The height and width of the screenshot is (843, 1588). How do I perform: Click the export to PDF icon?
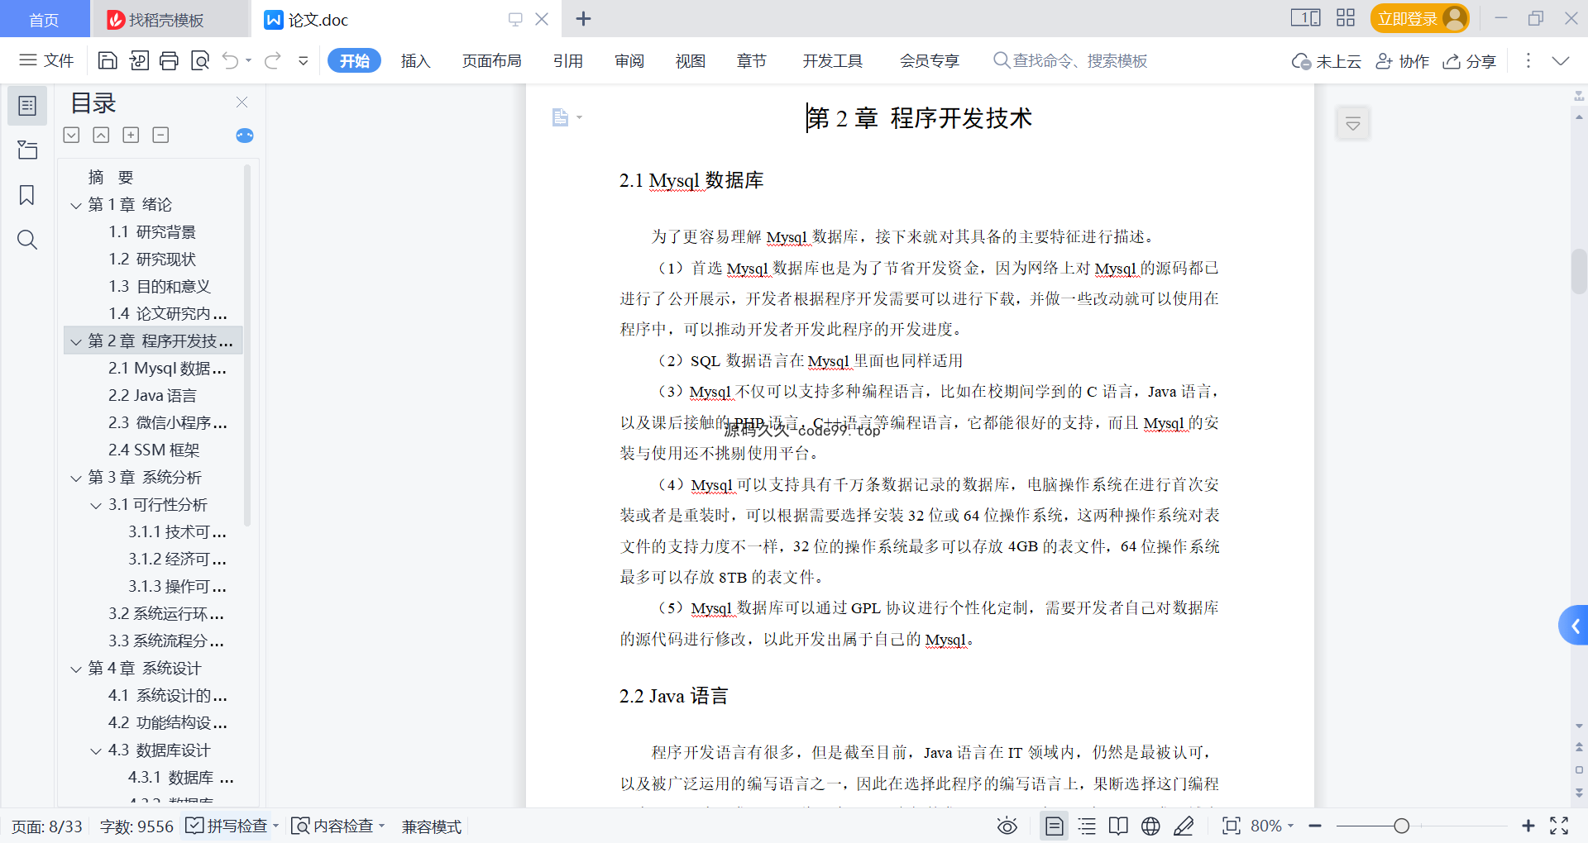tap(139, 60)
